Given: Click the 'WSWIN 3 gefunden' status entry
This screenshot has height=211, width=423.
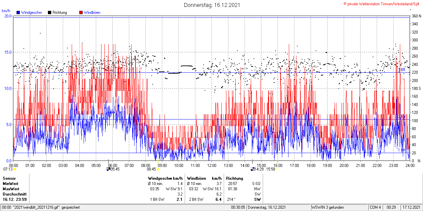Looking at the screenshot, I should pyautogui.click(x=328, y=207).
